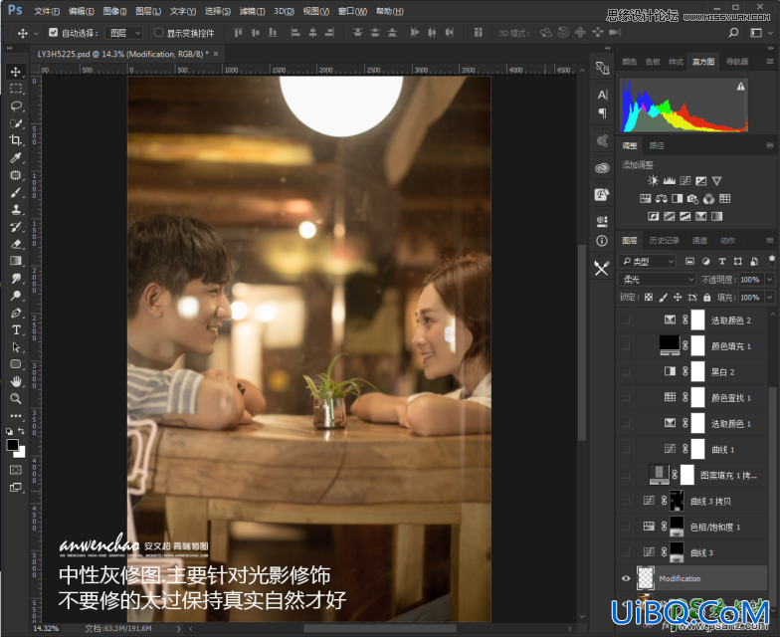Show the 黑白 2 layer

pyautogui.click(x=626, y=372)
